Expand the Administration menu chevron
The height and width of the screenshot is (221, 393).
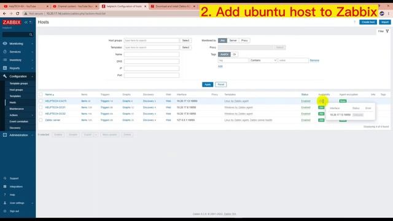[x=33, y=135]
